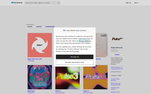
Task: Click the Bandcamp logo
Action: point(17,3)
